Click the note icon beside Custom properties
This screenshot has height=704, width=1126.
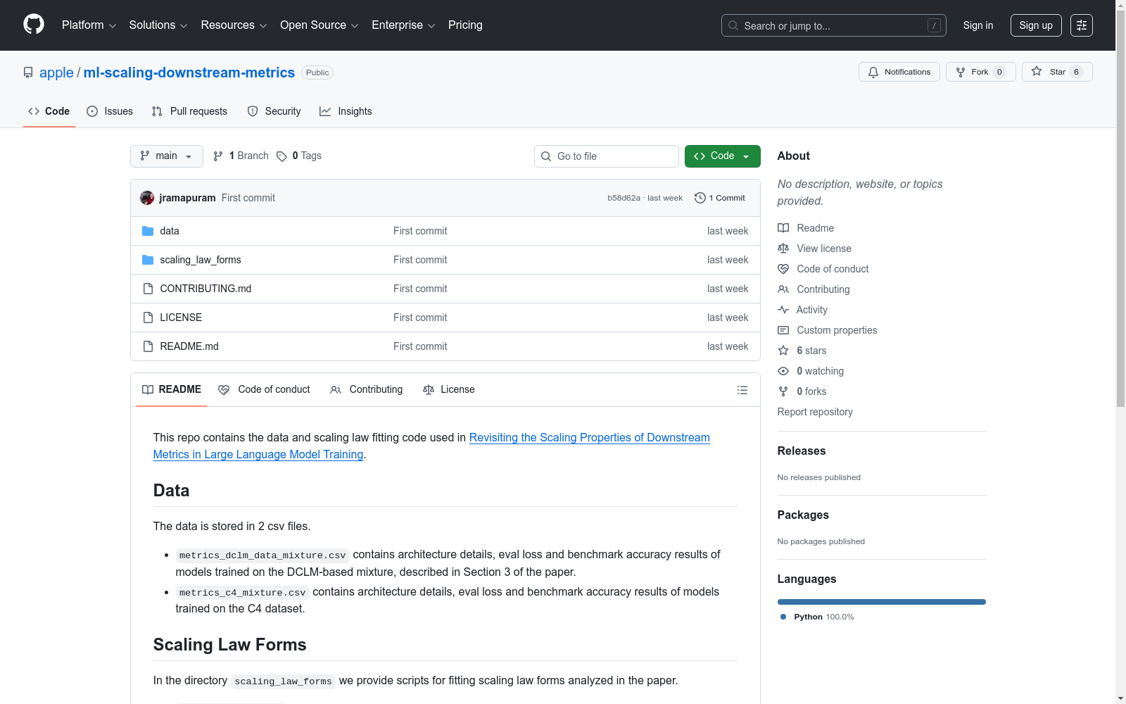[783, 330]
